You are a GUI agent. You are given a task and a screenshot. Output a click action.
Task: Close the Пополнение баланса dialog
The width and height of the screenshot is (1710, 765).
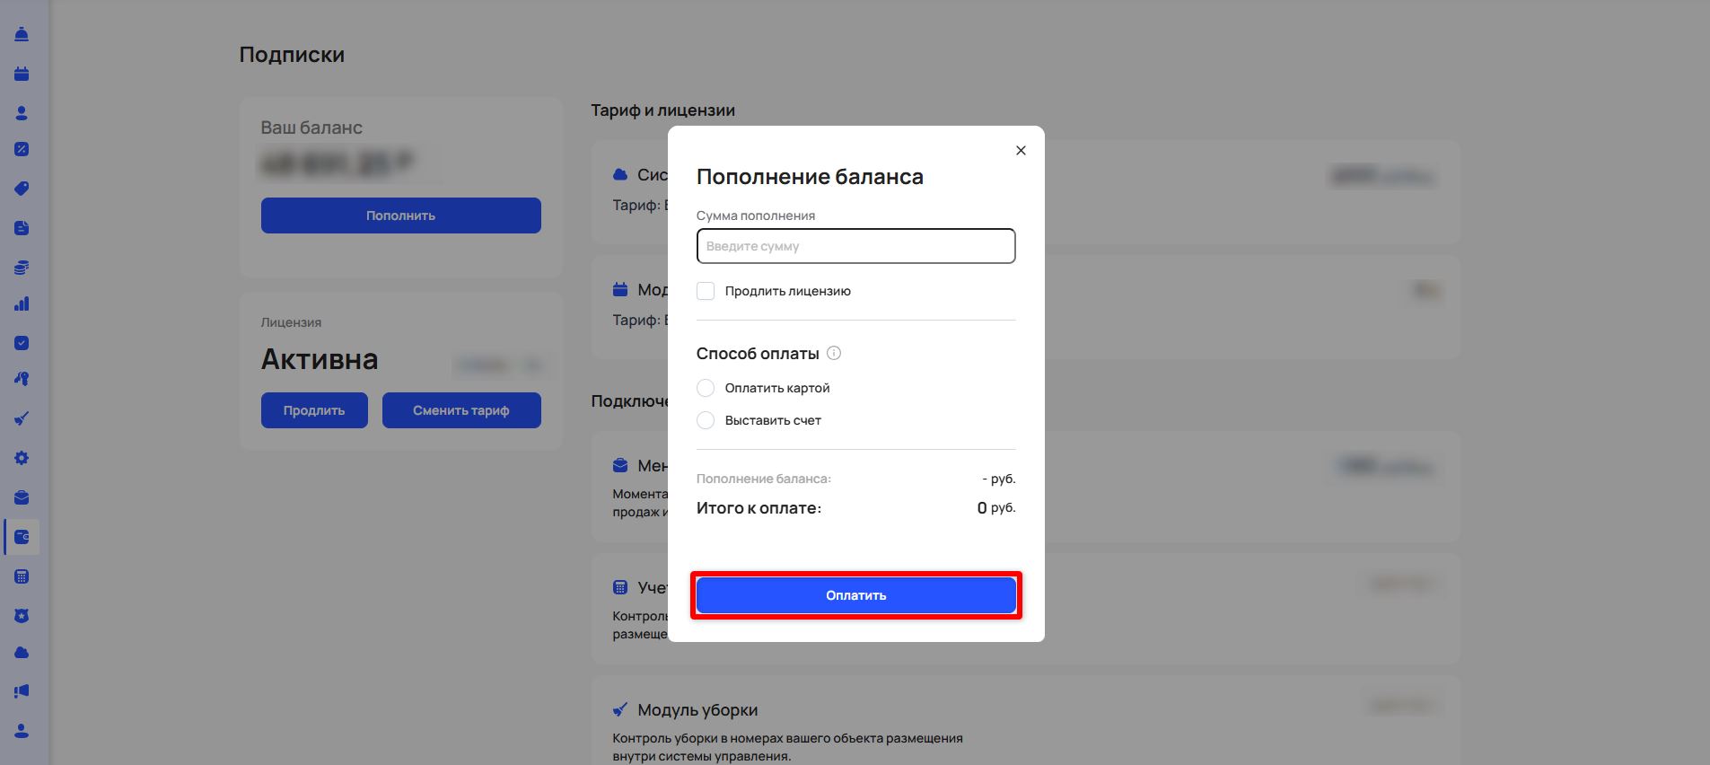1020,151
